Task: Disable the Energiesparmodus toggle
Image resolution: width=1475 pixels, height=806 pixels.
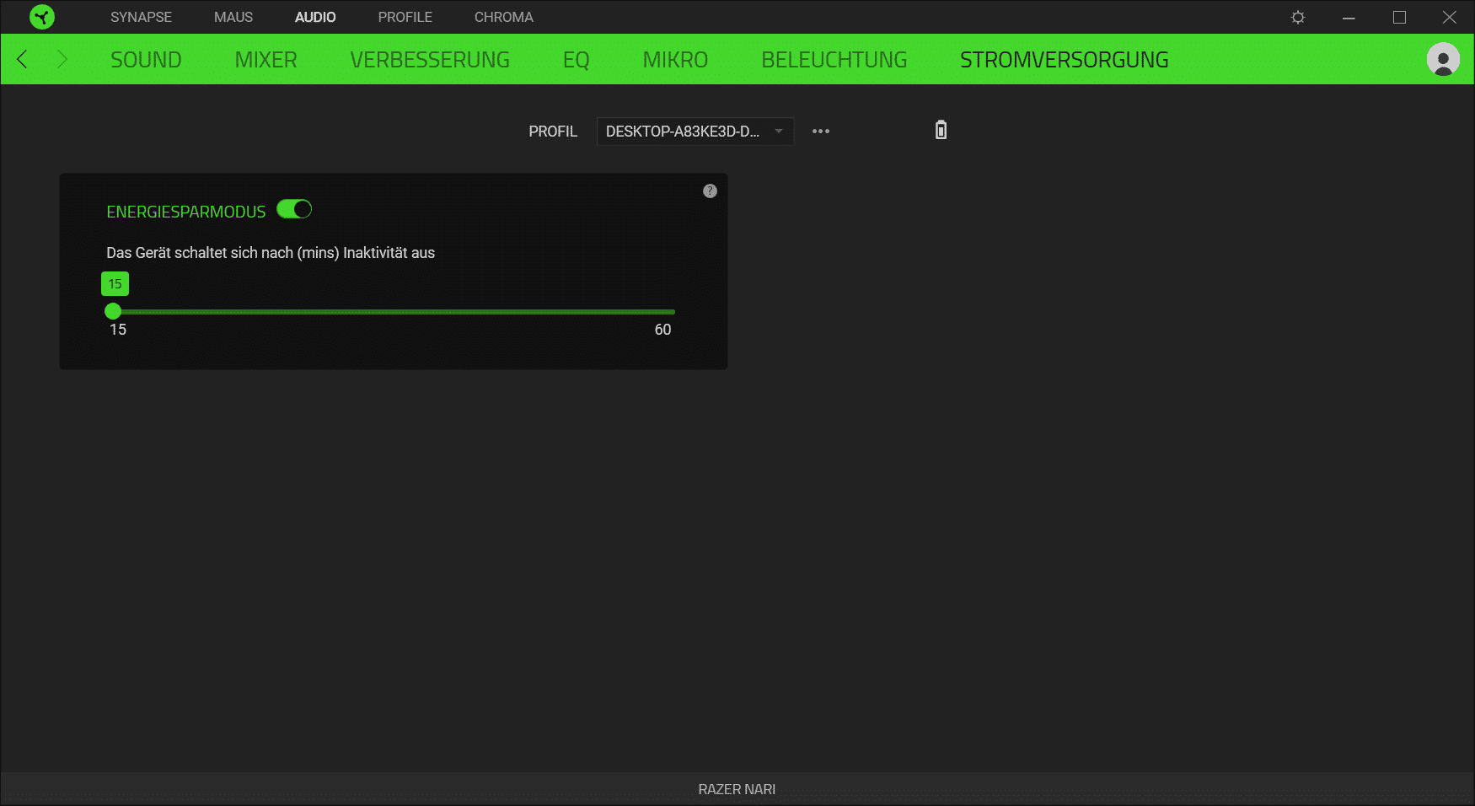Action: pos(294,209)
